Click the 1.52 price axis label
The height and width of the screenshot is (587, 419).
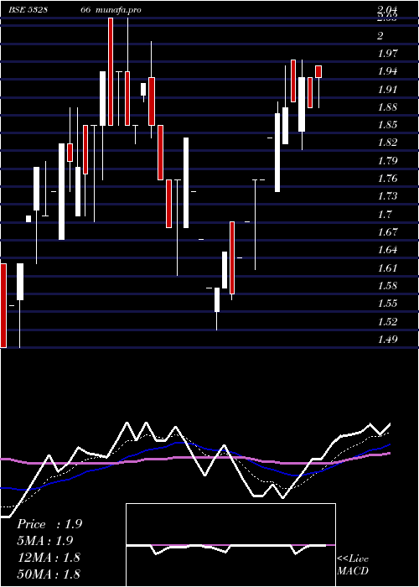click(x=387, y=321)
